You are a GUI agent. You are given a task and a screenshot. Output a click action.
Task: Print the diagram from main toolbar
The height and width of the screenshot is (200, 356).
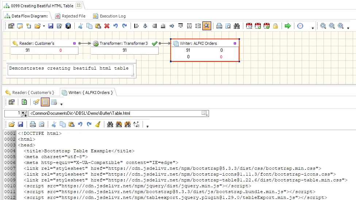coord(219,26)
